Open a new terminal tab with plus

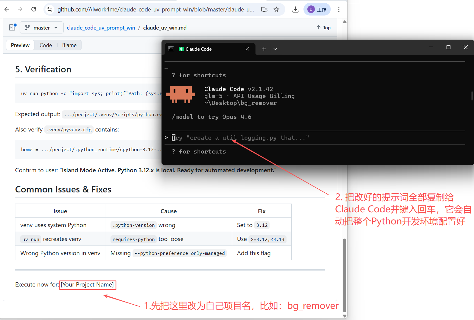click(264, 49)
